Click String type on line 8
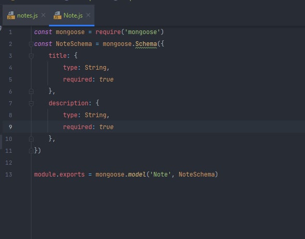The image size is (305, 239). 95,115
